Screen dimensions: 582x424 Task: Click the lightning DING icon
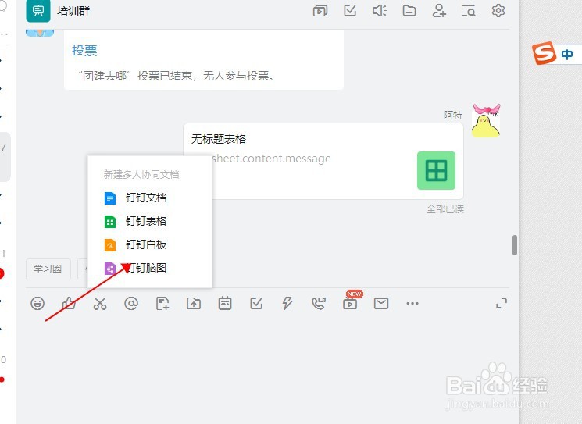click(287, 304)
